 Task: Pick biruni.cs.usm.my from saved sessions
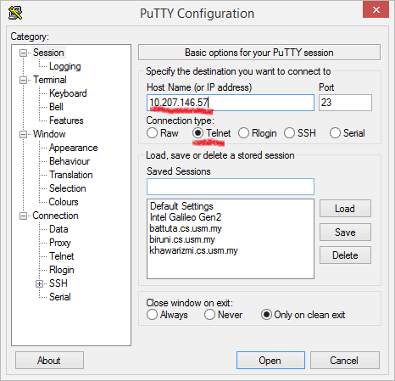[x=182, y=239]
